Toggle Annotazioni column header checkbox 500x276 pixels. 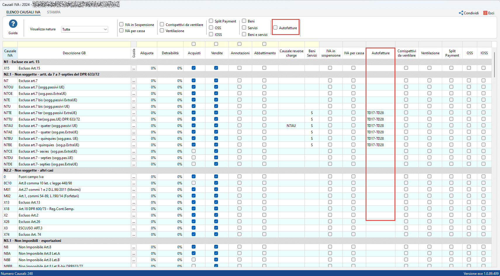(x=239, y=44)
